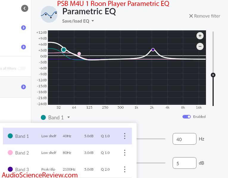The height and width of the screenshot is (178, 228).
Task: Zoom in on the EQ graph
Action: pos(200,36)
